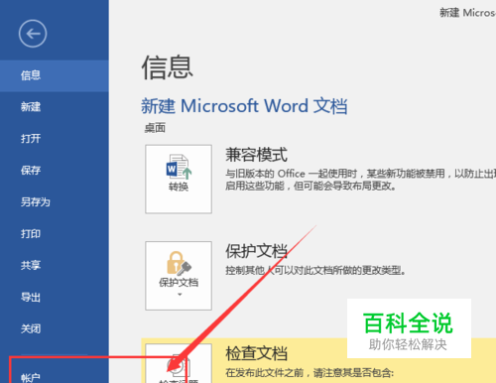Select the 信息 menu item
Image resolution: width=496 pixels, height=383 pixels.
[55, 75]
